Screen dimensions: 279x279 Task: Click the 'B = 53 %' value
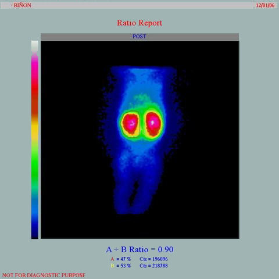pos(121,266)
